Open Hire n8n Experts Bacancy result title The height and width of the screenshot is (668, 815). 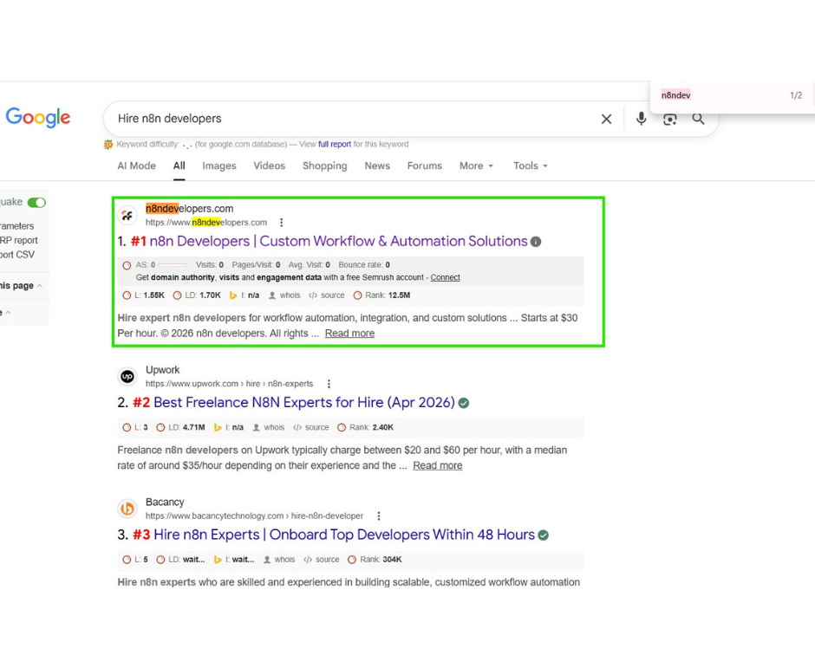click(x=344, y=535)
